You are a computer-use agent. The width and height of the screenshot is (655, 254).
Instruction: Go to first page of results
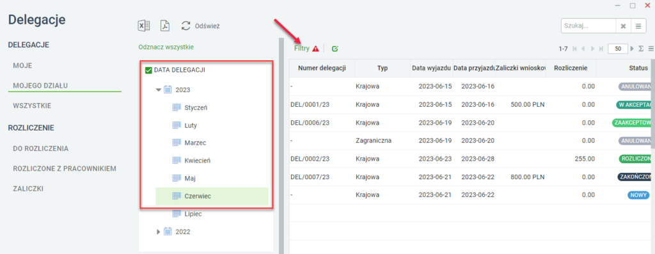click(x=575, y=49)
